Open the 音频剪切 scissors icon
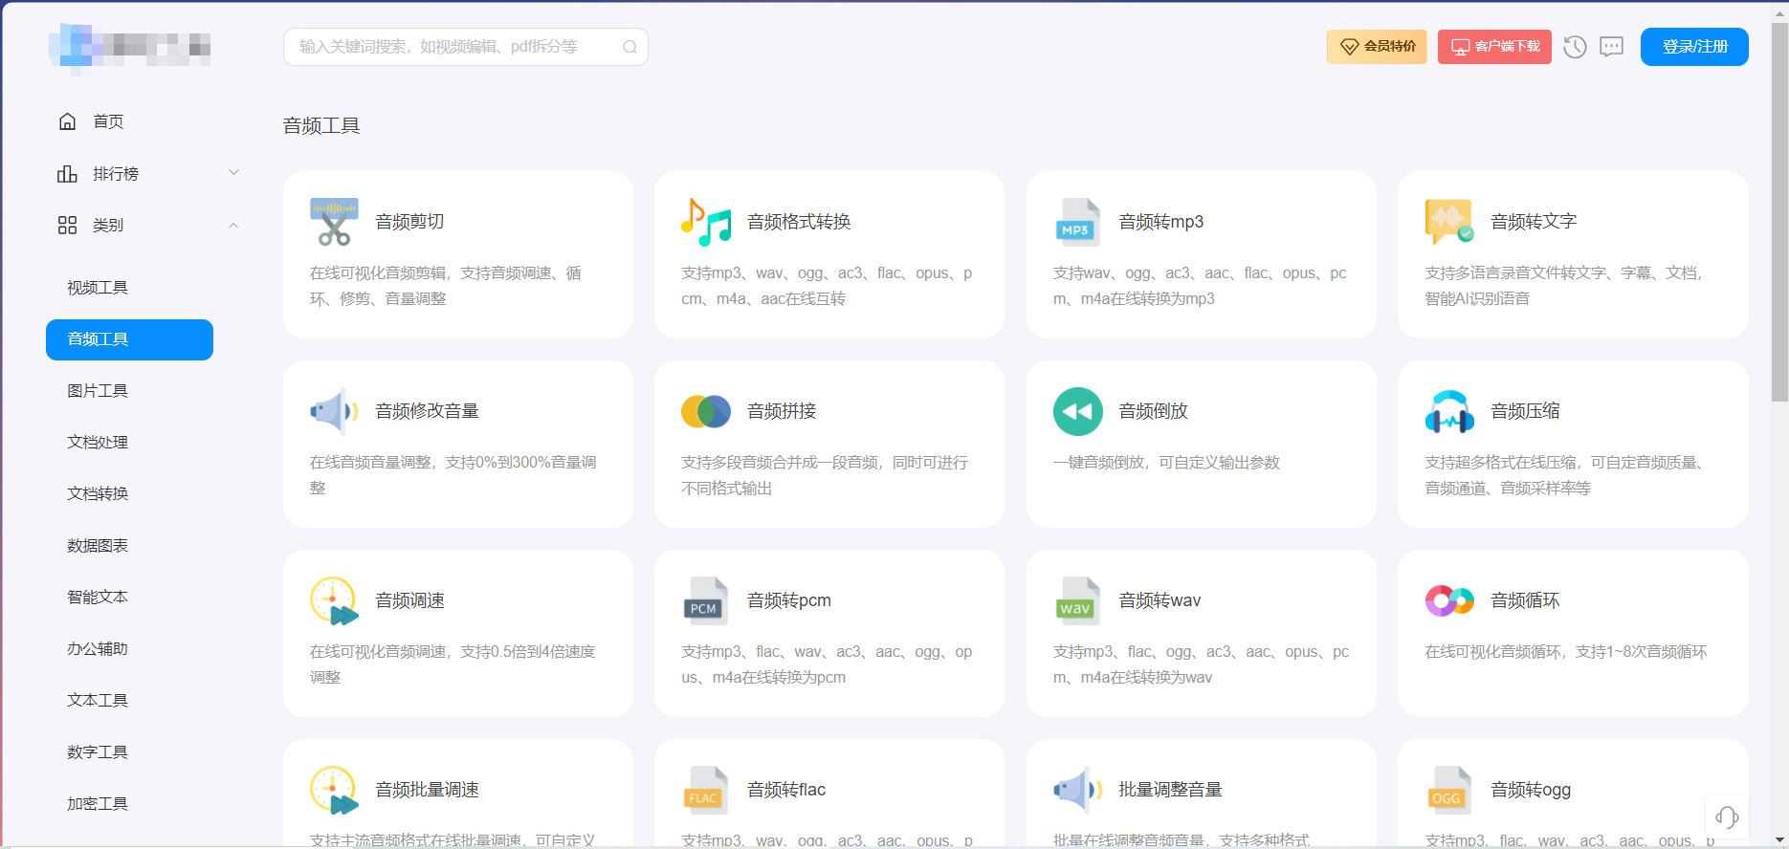1789x849 pixels. click(334, 222)
